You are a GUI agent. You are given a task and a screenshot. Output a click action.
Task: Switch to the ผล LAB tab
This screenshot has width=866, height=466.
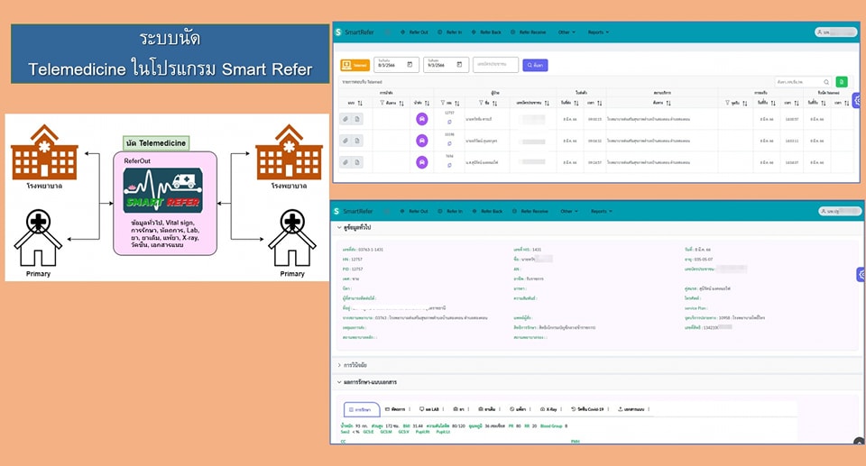[431, 409]
